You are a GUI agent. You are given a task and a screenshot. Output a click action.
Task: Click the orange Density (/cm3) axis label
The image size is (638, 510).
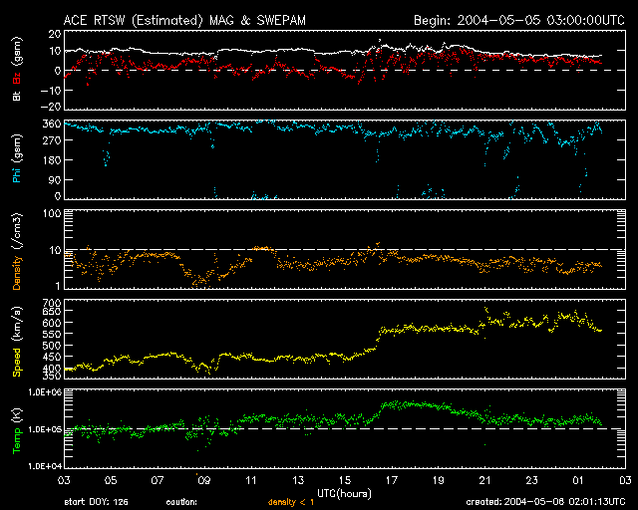[17, 249]
